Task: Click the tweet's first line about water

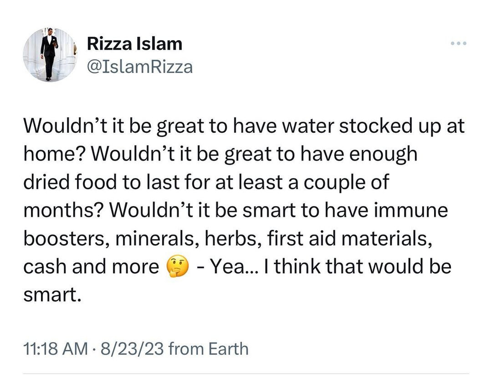Action: [x=244, y=126]
